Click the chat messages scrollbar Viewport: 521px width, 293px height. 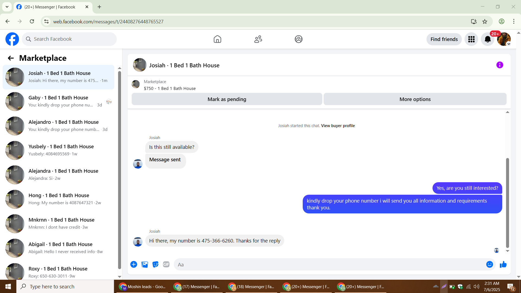click(x=507, y=203)
